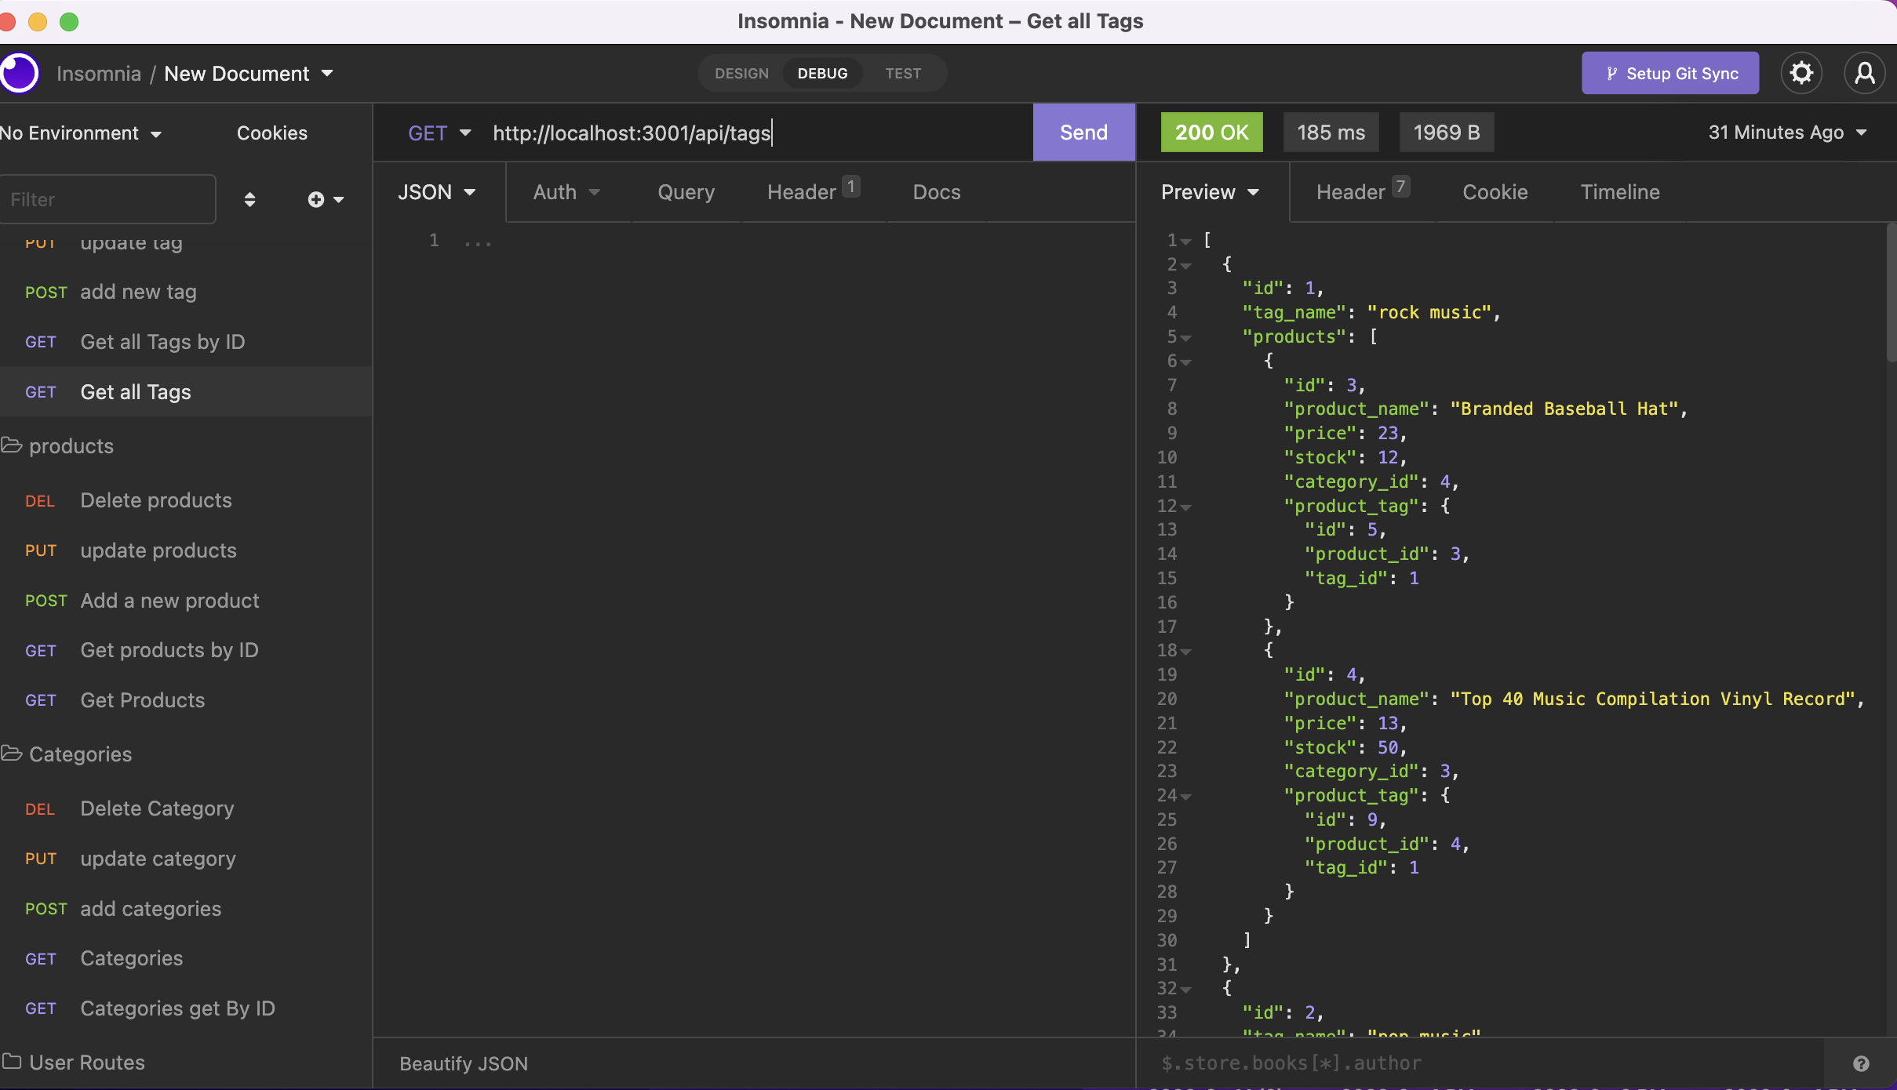The image size is (1897, 1090).
Task: Click the request Filter input field
Action: [107, 199]
